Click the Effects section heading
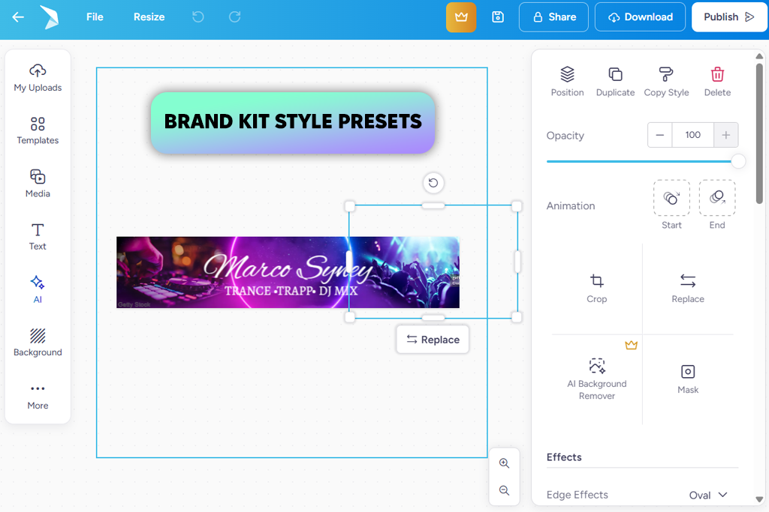769x512 pixels. pos(564,457)
